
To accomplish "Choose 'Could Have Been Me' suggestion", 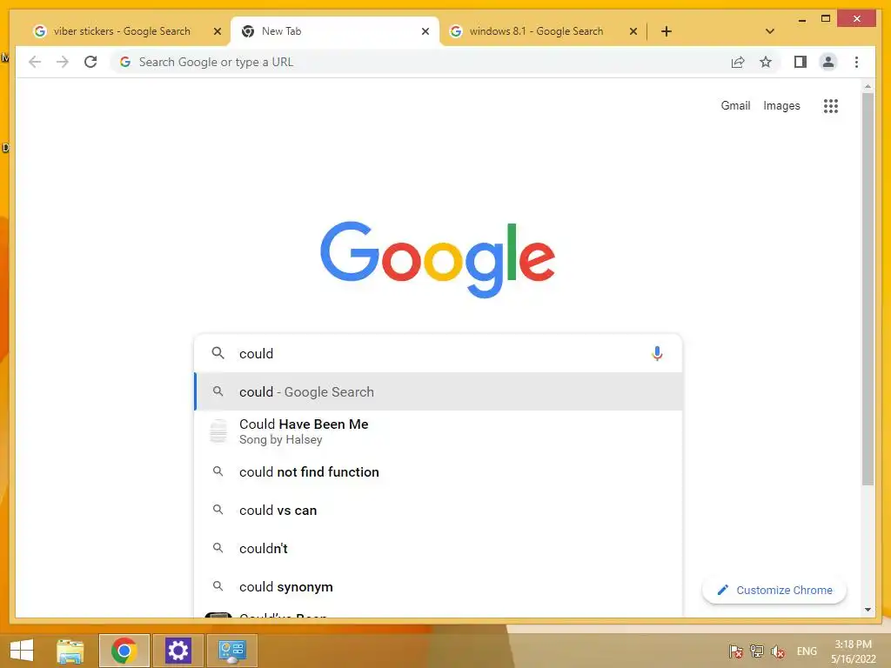I will click(438, 431).
